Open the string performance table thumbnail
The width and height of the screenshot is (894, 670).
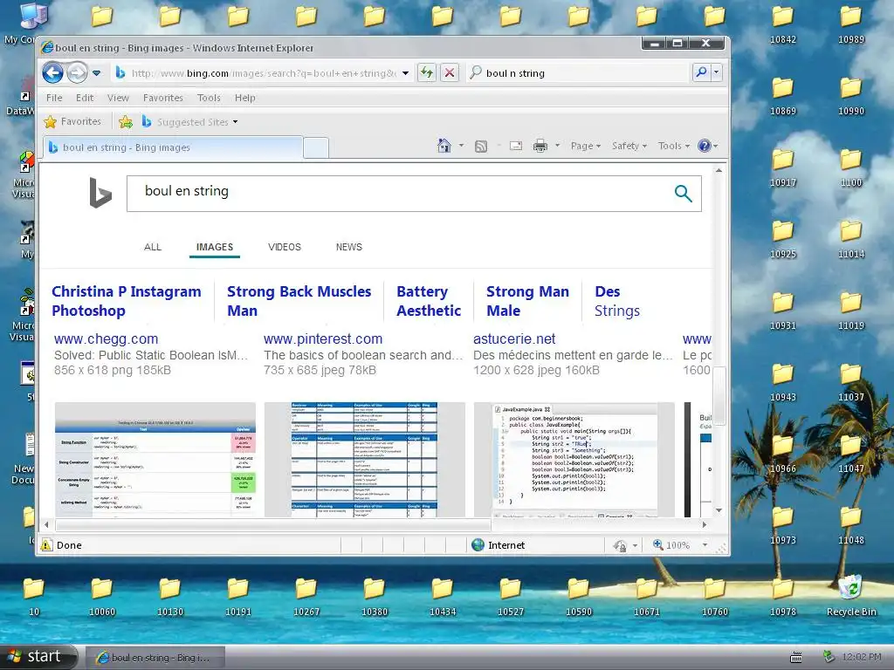tap(155, 460)
